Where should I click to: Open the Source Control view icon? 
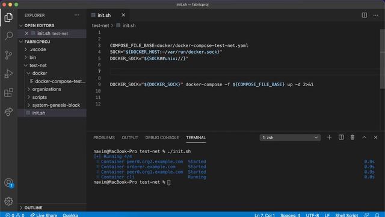8,55
